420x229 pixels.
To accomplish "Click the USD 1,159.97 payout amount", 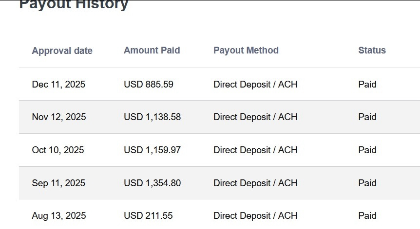I will pyautogui.click(x=152, y=150).
